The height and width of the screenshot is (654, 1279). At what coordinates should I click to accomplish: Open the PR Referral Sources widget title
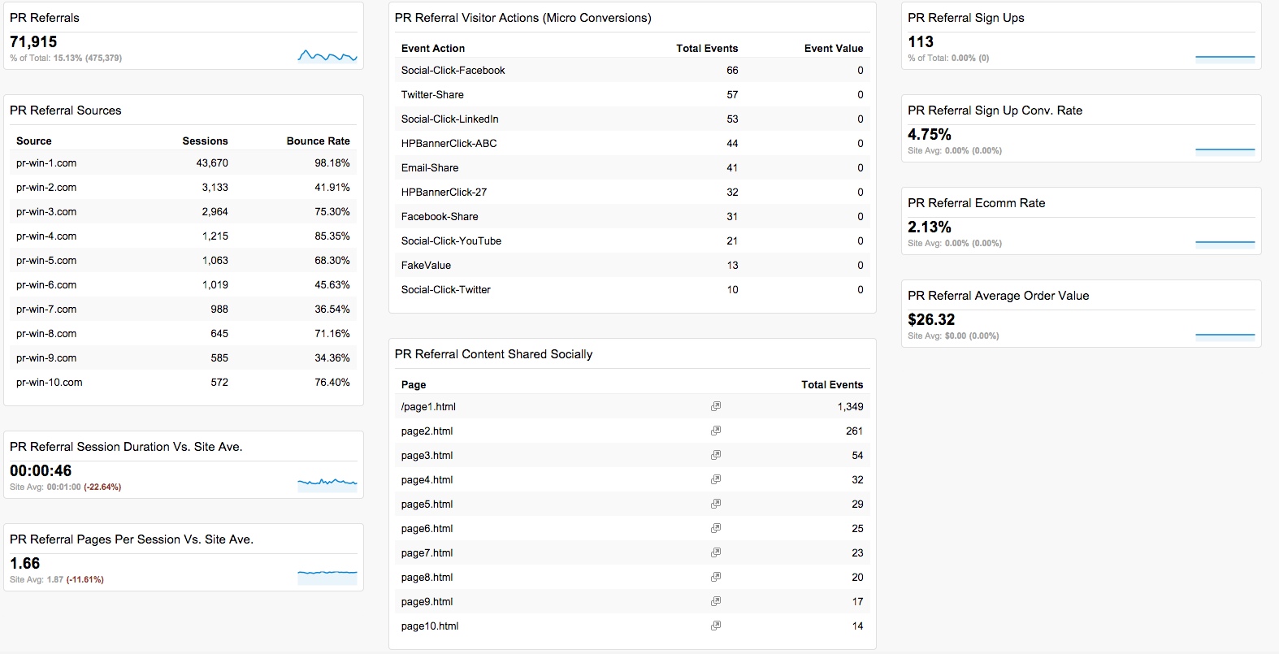[x=66, y=110]
